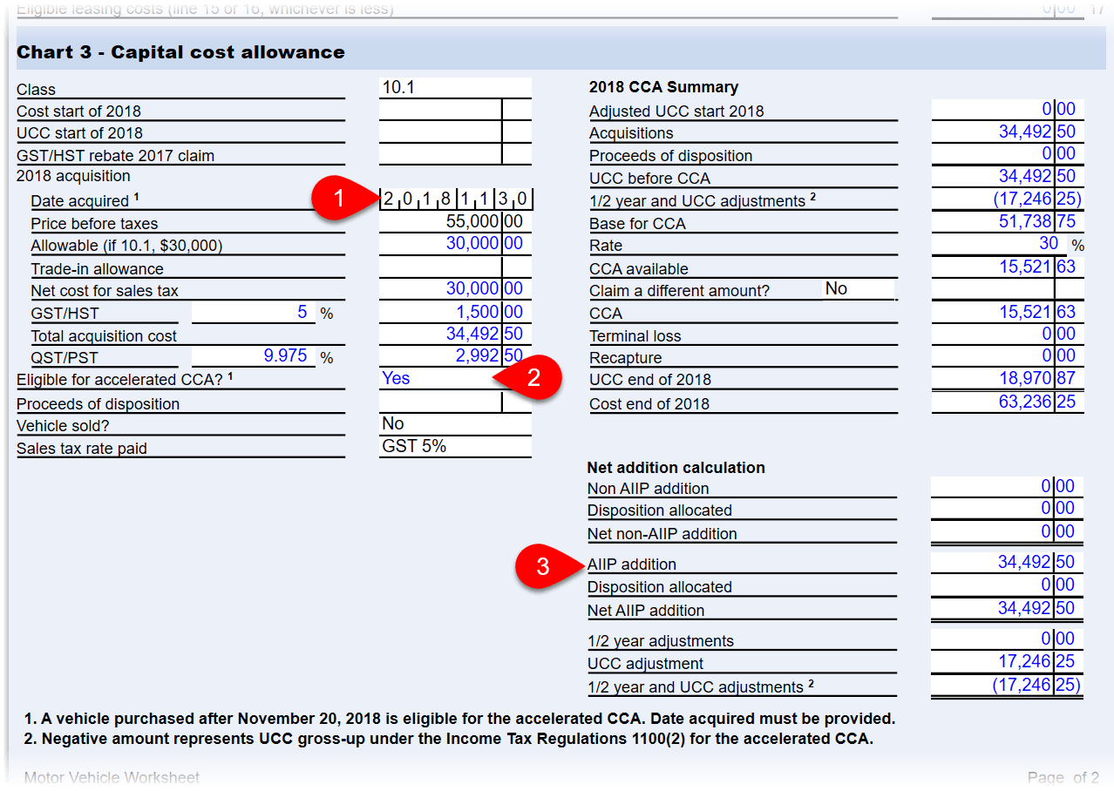The image size is (1114, 791).
Task: Click the empty Cost start of 2018 field
Action: (455, 110)
